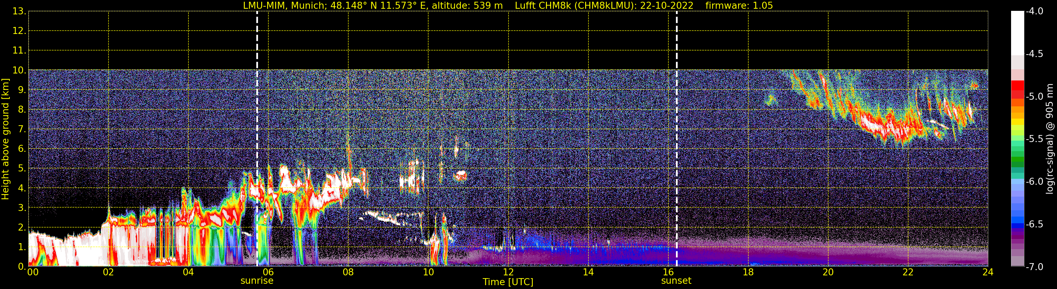Select the height axis tick label '11.'

pos(19,51)
